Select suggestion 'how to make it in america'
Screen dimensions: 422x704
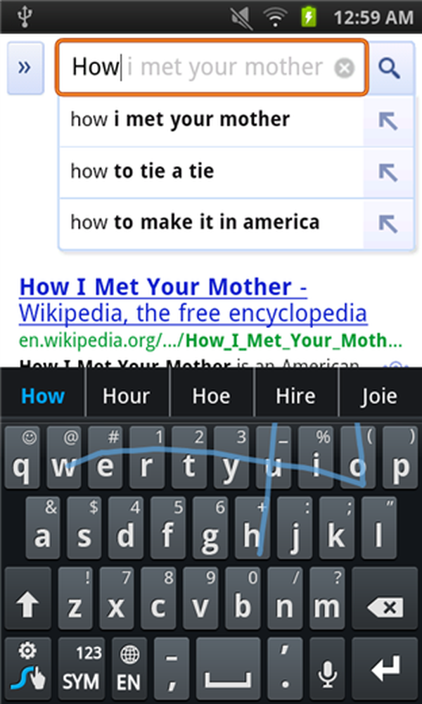coord(211,224)
